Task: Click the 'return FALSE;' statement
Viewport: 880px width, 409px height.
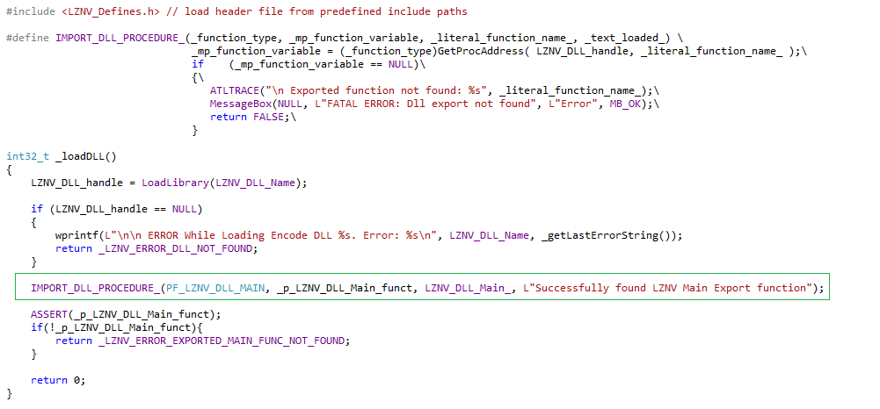Action: (x=250, y=117)
